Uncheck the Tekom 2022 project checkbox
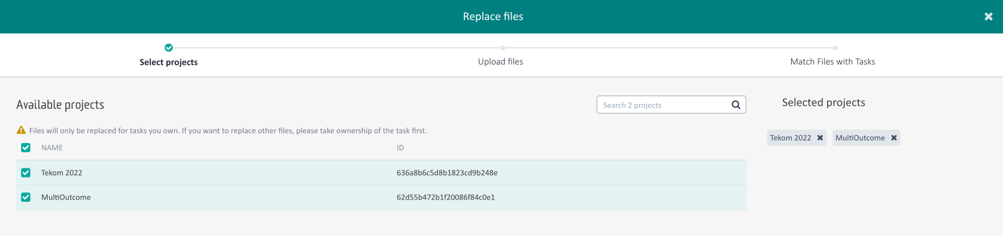Screen dimensions: 1003x236 point(26,173)
